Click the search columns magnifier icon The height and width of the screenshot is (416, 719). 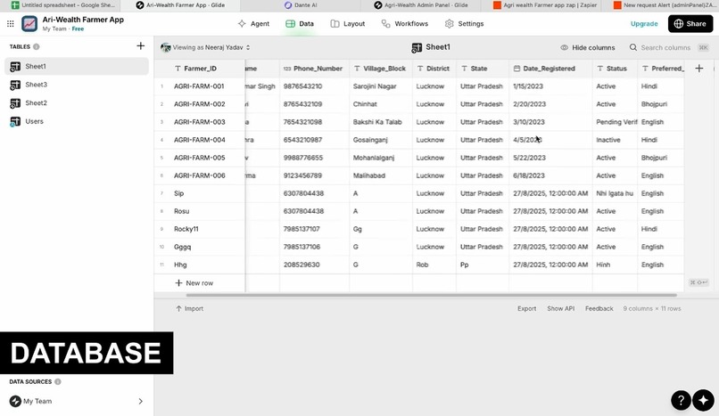(x=633, y=47)
